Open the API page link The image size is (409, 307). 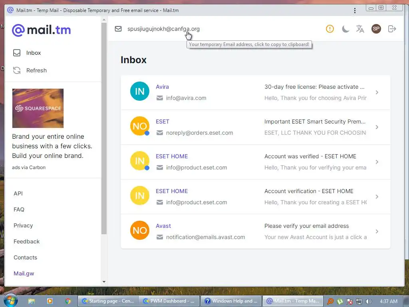pos(18,193)
